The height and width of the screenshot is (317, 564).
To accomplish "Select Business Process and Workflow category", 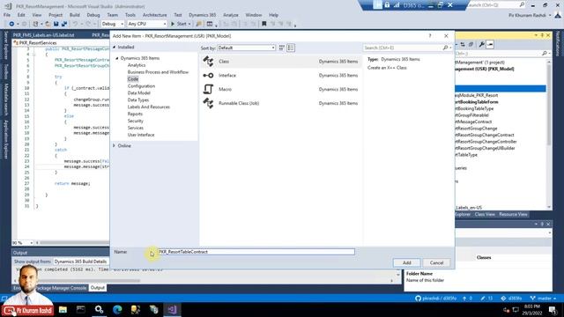I will 158,72.
